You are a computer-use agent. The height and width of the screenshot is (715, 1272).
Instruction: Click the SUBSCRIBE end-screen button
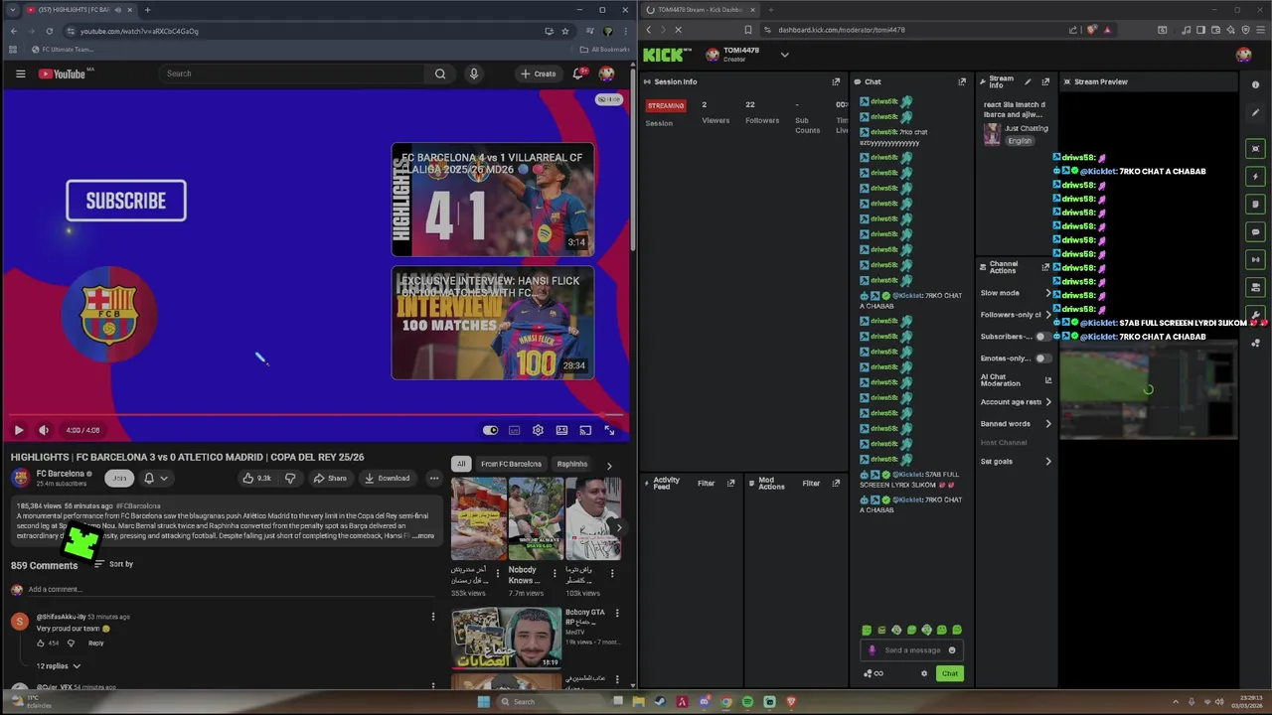(126, 201)
